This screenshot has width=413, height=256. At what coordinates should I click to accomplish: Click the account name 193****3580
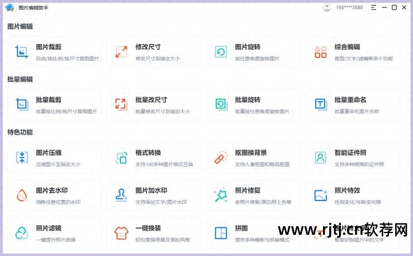349,7
